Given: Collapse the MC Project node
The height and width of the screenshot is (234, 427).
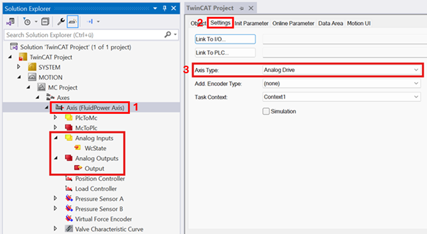Looking at the screenshot, I should click(x=28, y=88).
